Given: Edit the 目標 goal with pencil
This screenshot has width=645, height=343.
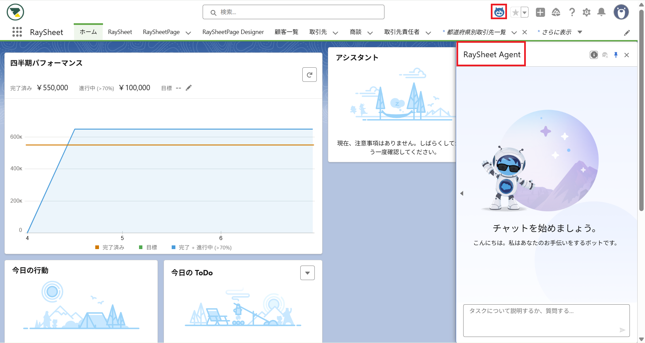Looking at the screenshot, I should [x=189, y=88].
